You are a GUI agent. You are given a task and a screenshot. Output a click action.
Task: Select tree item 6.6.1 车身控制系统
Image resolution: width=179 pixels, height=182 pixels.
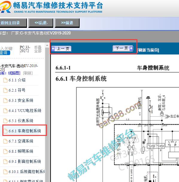[x=25, y=131]
